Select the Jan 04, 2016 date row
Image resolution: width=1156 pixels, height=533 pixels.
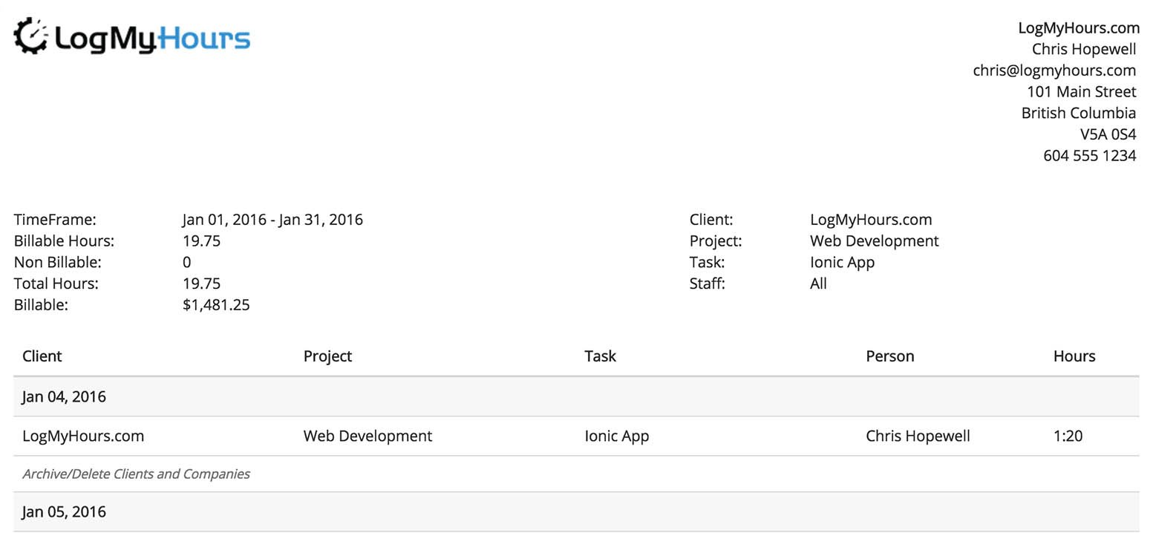click(x=65, y=397)
